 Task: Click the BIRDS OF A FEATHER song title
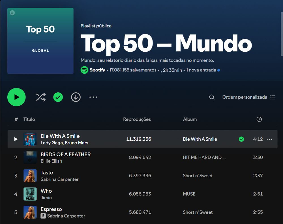click(x=66, y=155)
